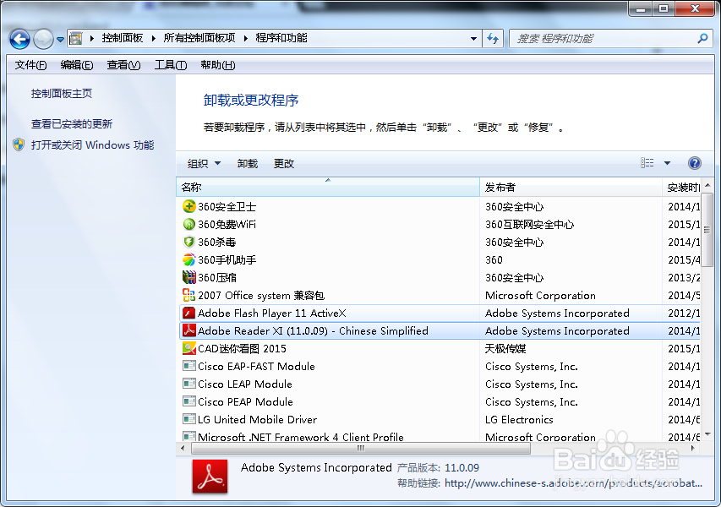The width and height of the screenshot is (721, 507).
Task: Open the 工具(T) menu
Action: 171,65
